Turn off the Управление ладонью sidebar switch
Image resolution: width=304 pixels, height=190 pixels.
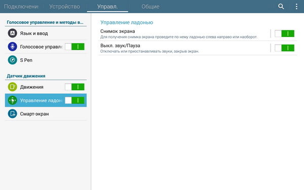coord(74,100)
